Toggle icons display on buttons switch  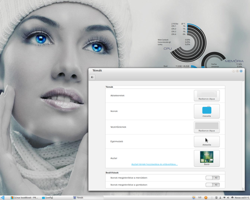coord(213,185)
